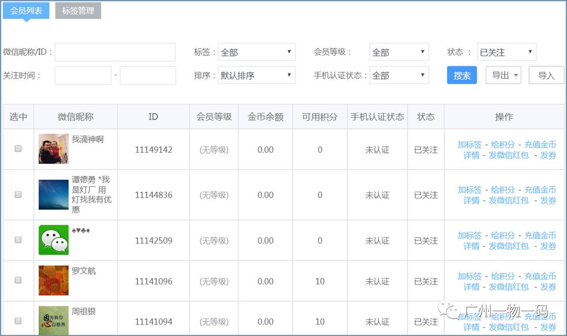The image size is (567, 336).
Task: Click 发微信红包 for member 周祖银
Action: (508, 328)
